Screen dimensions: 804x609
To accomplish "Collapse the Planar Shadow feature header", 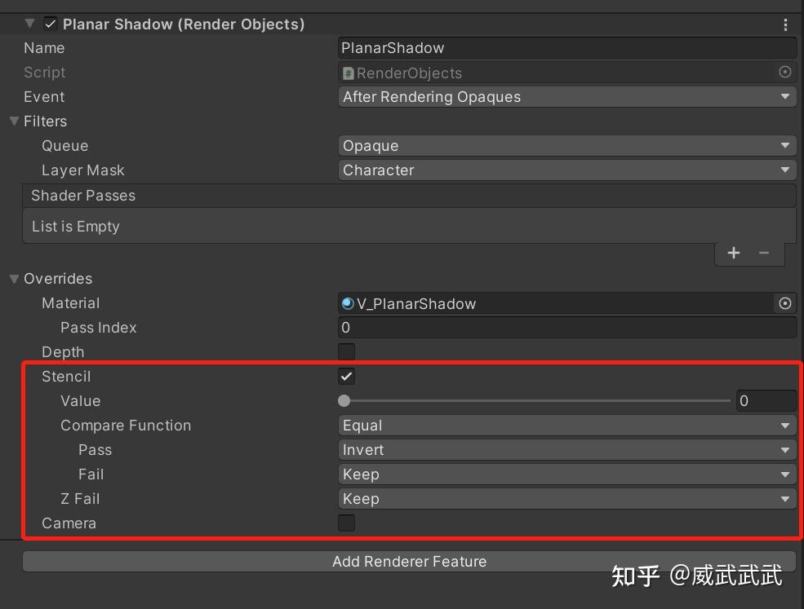I will pos(29,24).
